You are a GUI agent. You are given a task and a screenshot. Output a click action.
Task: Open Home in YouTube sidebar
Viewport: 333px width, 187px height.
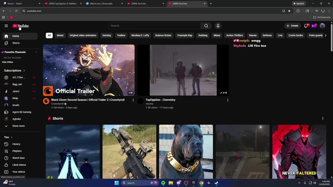coord(20,36)
